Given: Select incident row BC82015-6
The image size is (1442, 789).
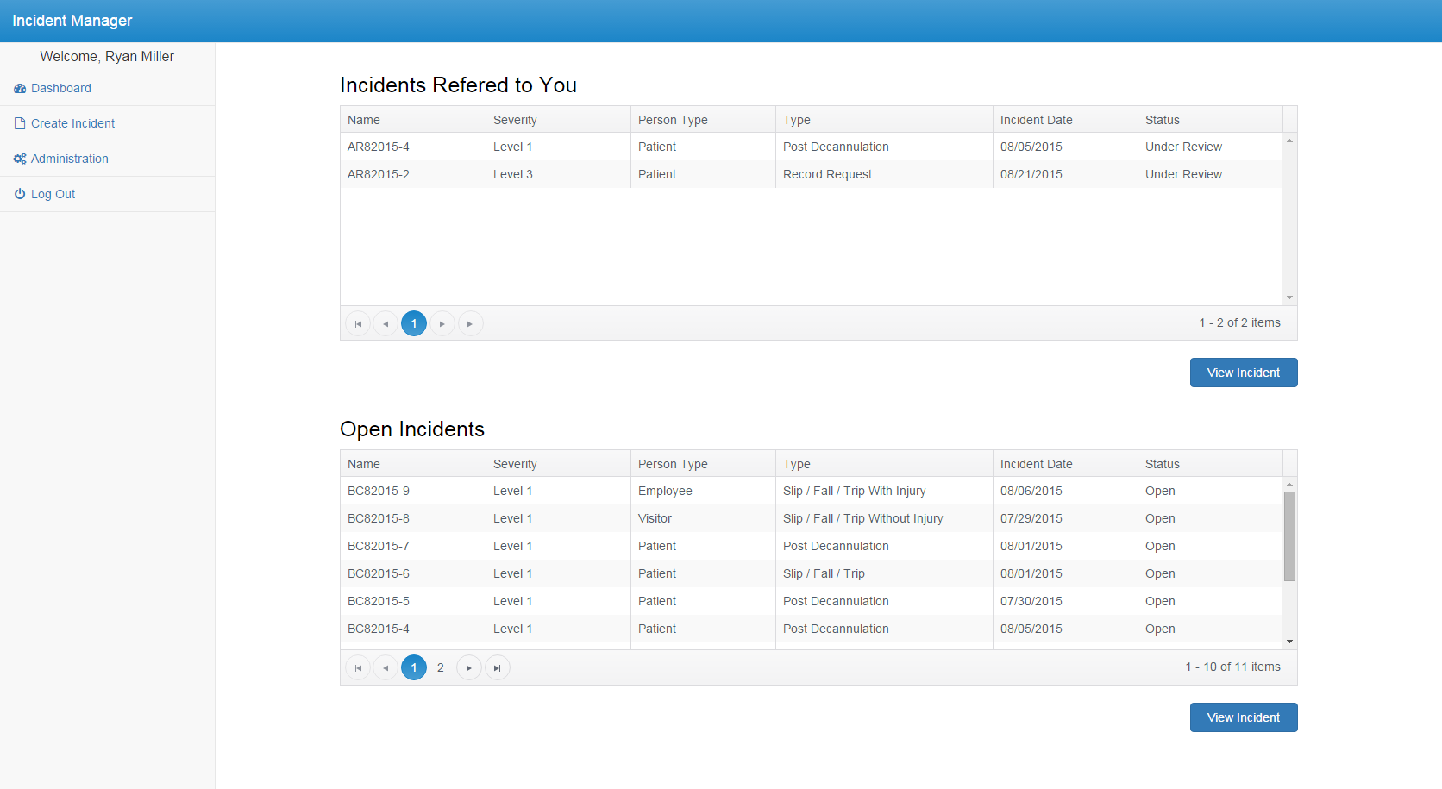Looking at the screenshot, I should (x=812, y=573).
